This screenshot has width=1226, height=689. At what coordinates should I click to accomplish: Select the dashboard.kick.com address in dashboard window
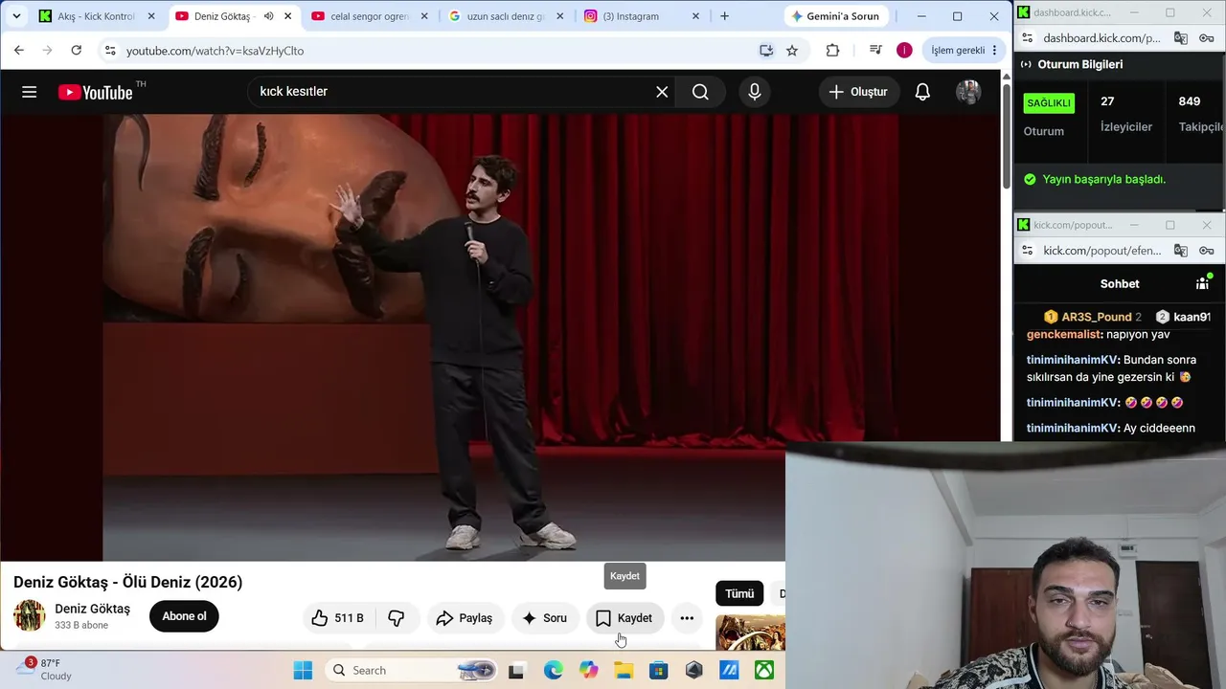tap(1101, 38)
